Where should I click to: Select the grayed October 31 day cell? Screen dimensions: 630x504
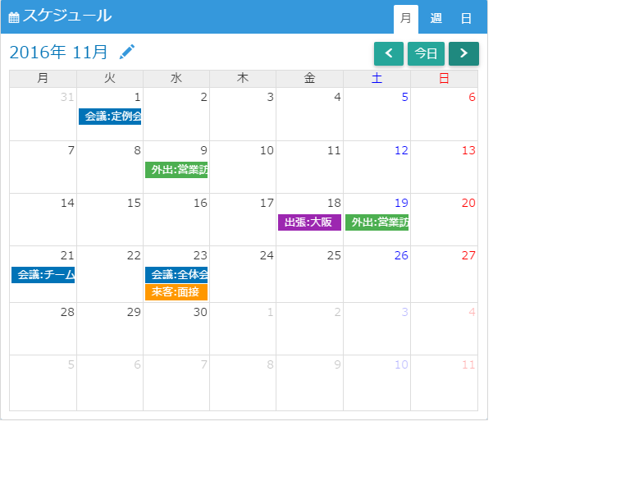tap(43, 114)
